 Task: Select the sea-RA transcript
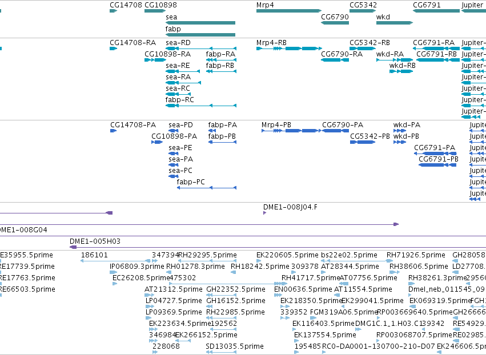click(183, 83)
